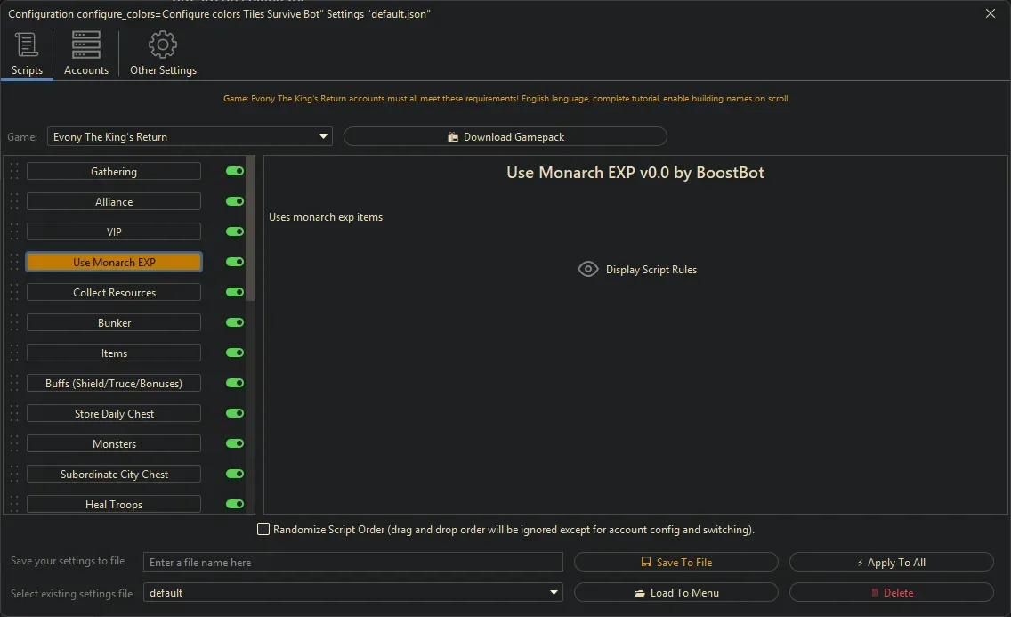Click the Scripts tab scroll icon
The image size is (1011, 617).
click(27, 44)
